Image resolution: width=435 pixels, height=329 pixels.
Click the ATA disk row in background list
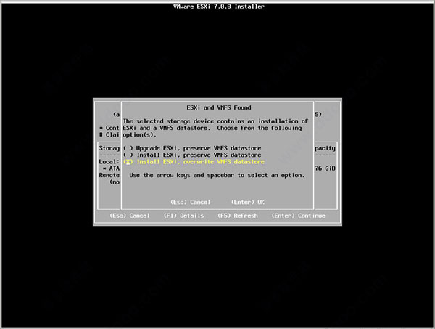[111, 168]
